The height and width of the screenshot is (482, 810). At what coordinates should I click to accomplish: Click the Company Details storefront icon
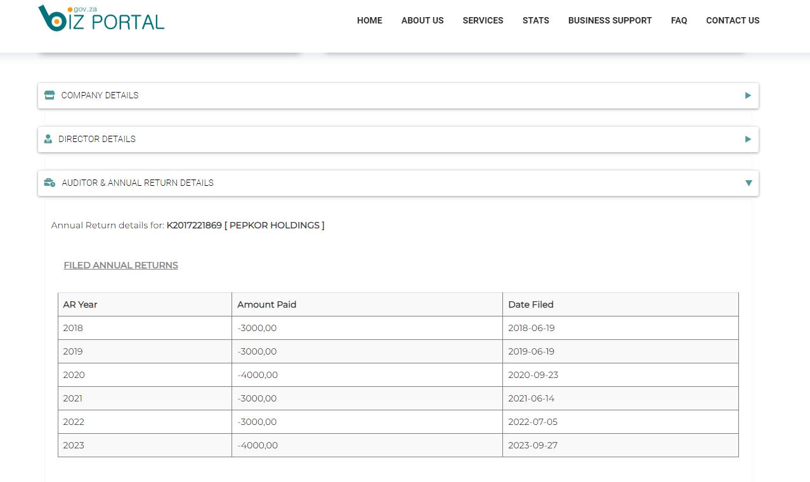click(x=49, y=95)
